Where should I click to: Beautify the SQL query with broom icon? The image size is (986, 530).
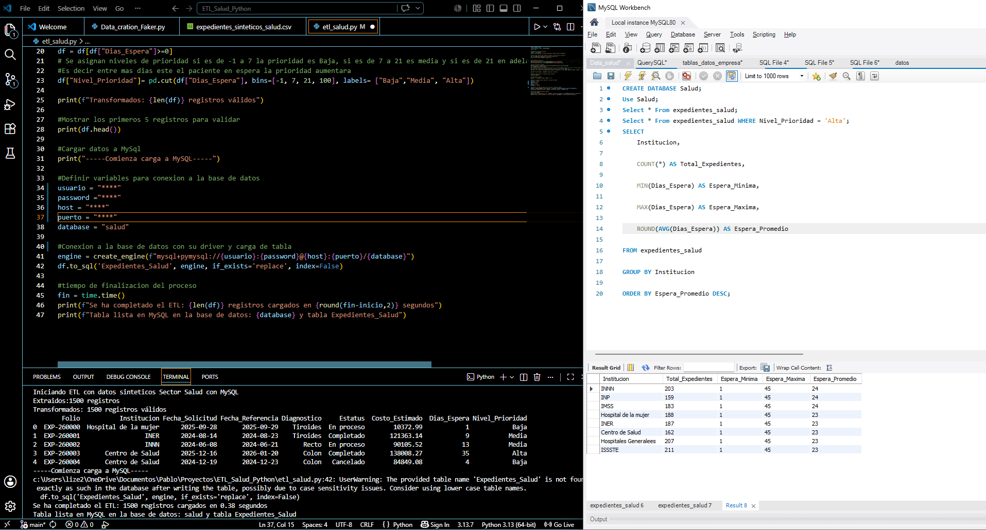833,76
